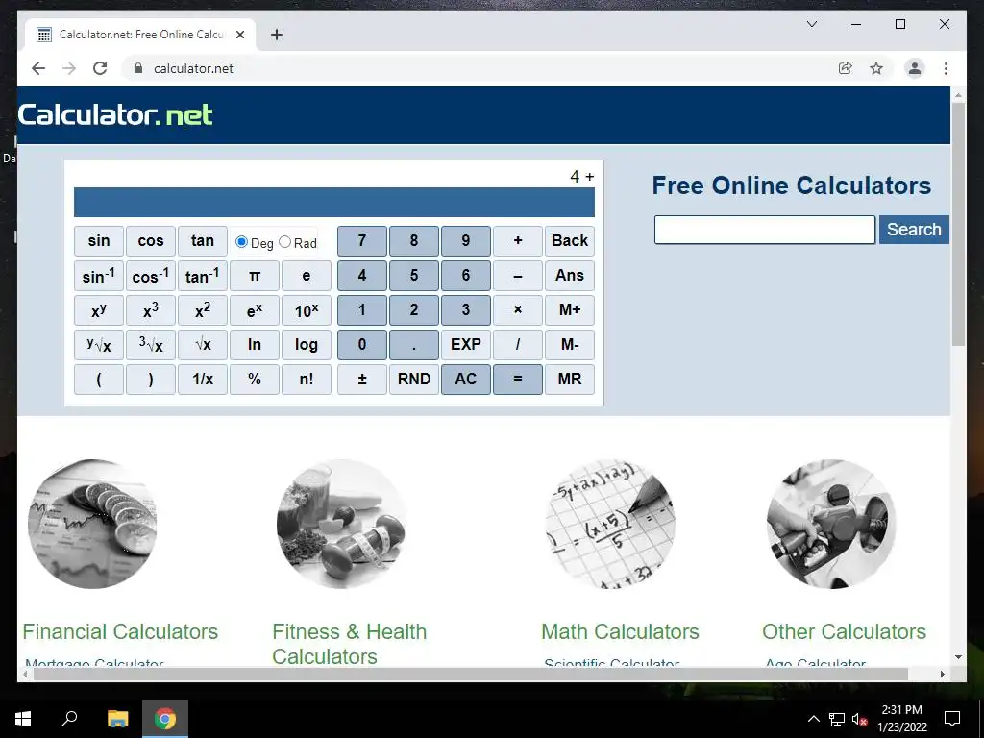Click the inverse sine key

(x=99, y=276)
